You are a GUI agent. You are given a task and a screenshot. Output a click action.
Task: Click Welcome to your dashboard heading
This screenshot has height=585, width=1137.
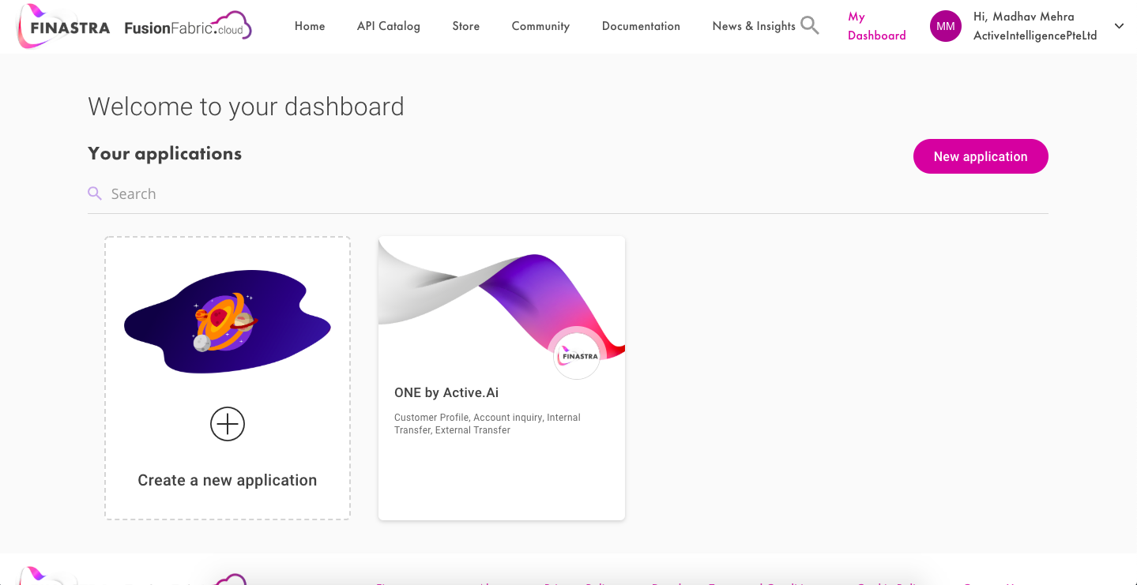[x=246, y=107]
